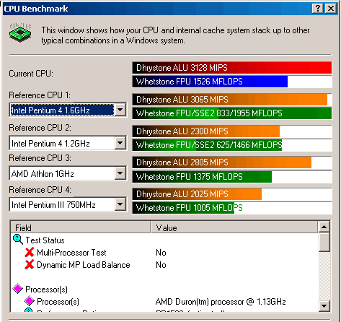Click the red Dhrystone ALU 3128 MIPS bar
Screen dimensions: 341x322
(x=232, y=68)
